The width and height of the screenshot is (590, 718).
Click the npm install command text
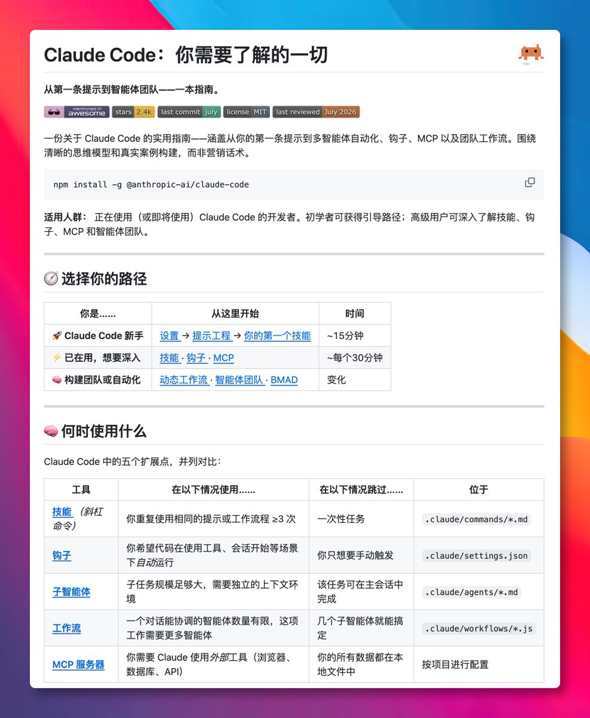point(151,184)
